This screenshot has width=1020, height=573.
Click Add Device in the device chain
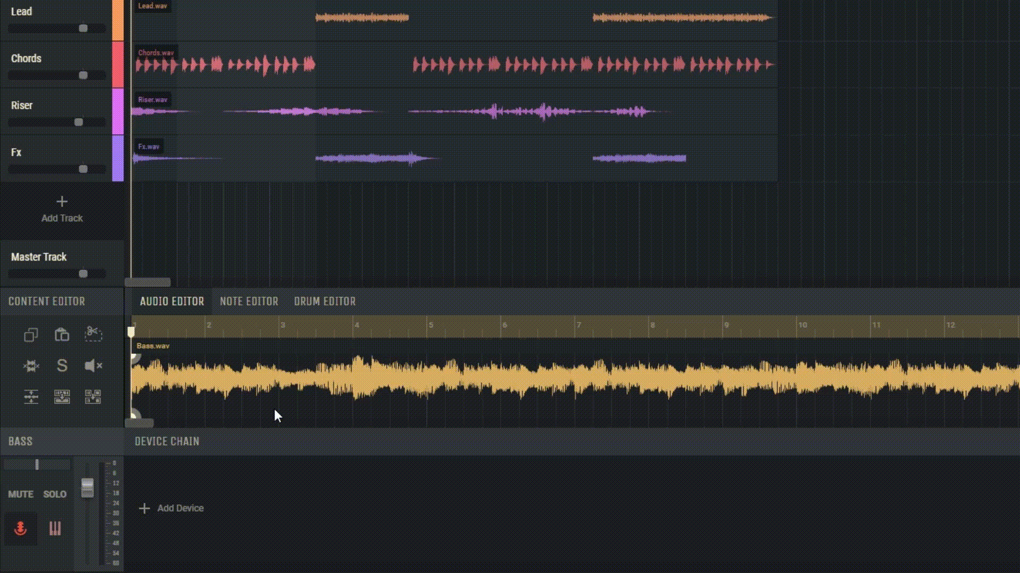pos(171,508)
